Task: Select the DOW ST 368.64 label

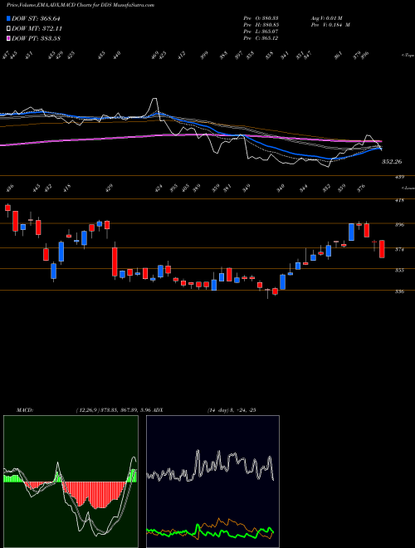Action: pos(36,19)
